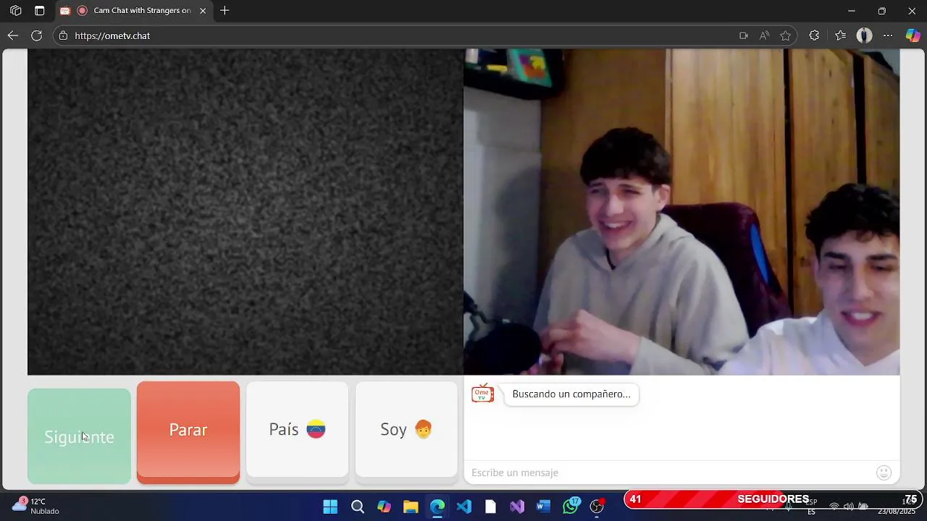Click the 'Buscando un compañero...' chat message
The height and width of the screenshot is (521, 927).
[571, 394]
